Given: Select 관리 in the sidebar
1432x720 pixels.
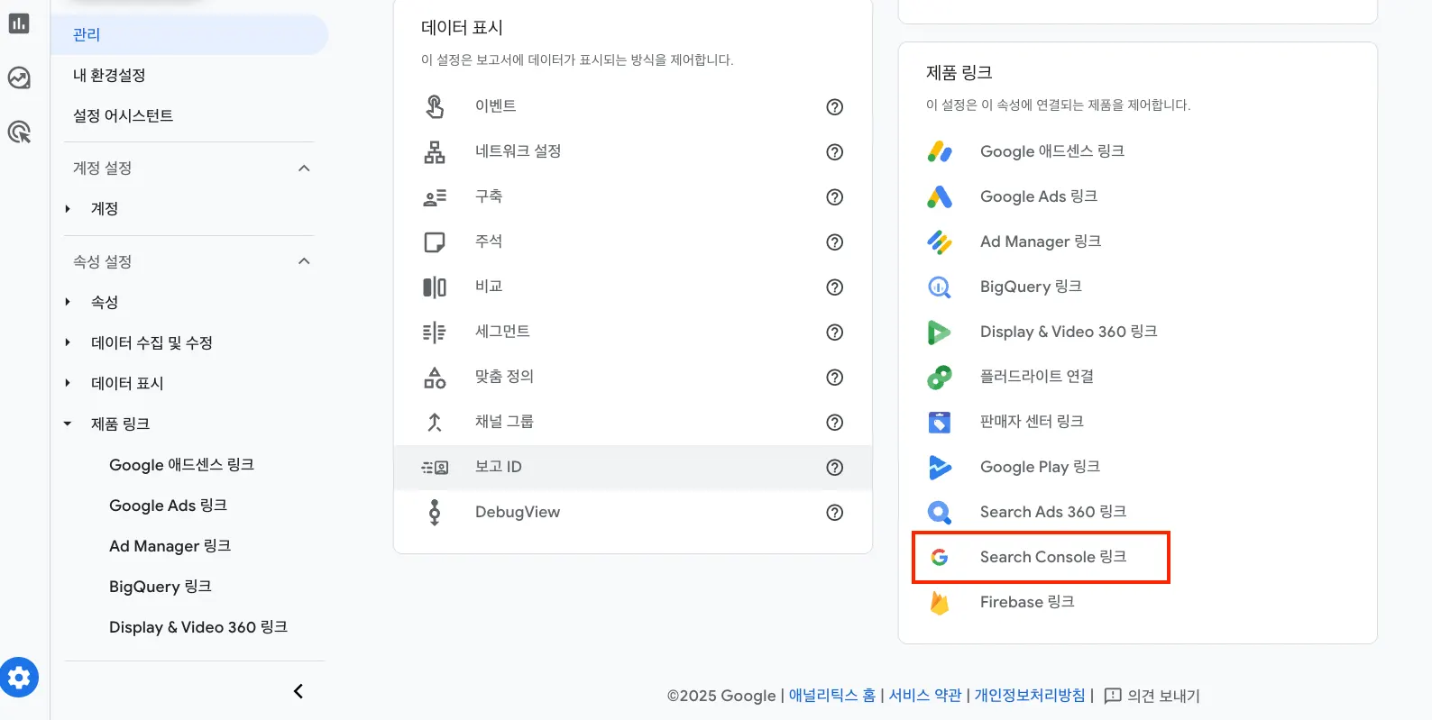Looking at the screenshot, I should pyautogui.click(x=189, y=34).
